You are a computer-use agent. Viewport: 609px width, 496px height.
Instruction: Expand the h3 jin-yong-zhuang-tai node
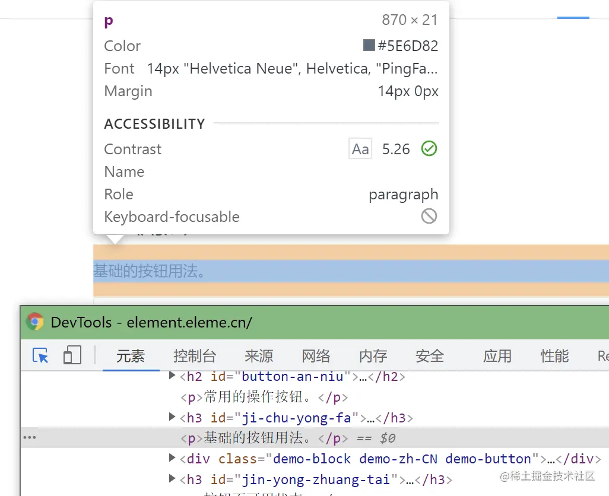point(172,479)
